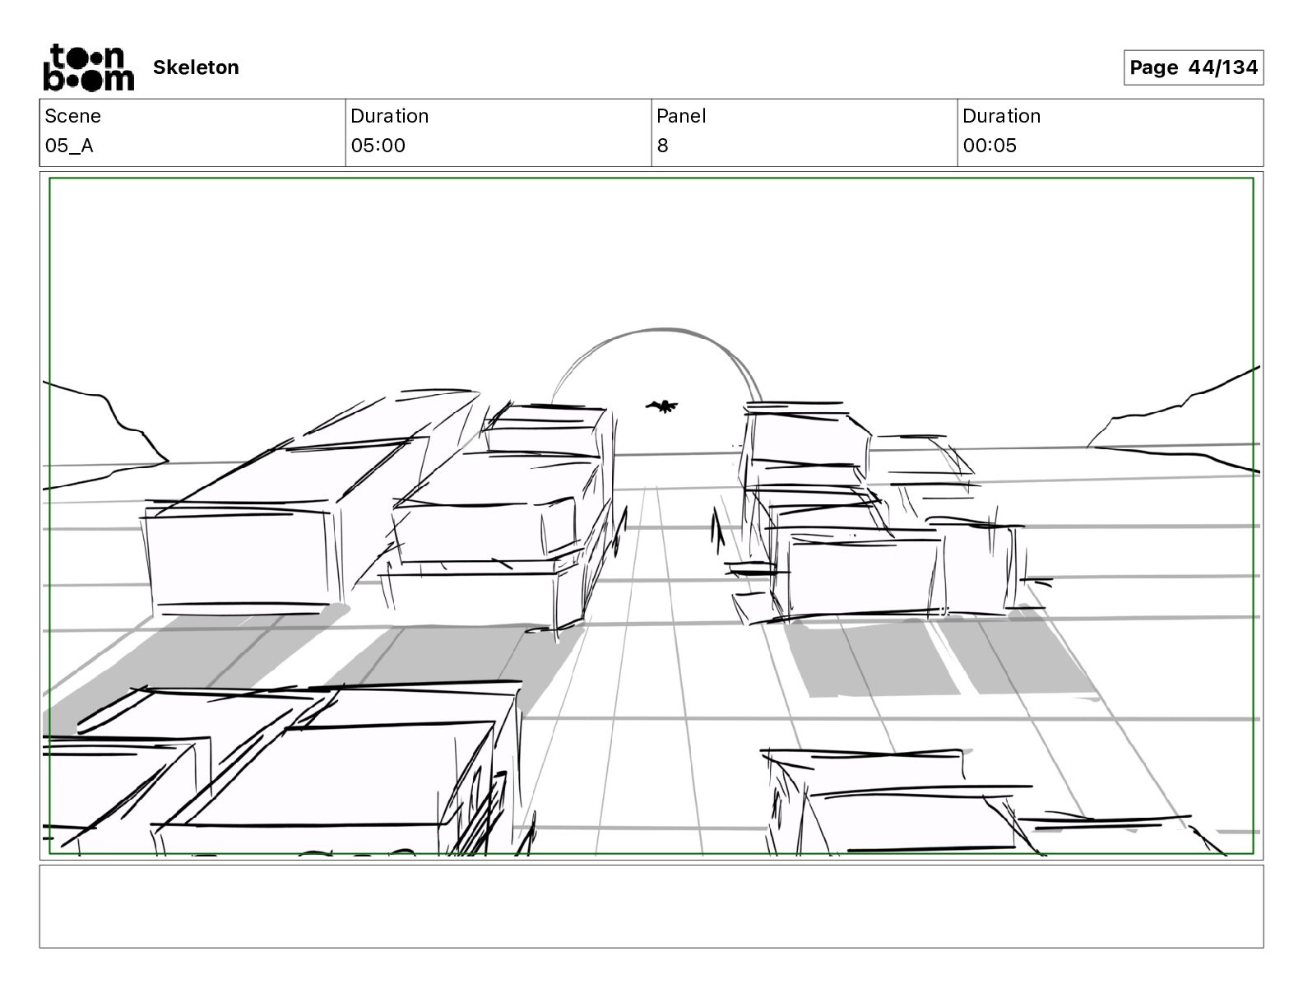Click the panel number 8
Viewport: 1303px width, 1007px height.
click(662, 146)
